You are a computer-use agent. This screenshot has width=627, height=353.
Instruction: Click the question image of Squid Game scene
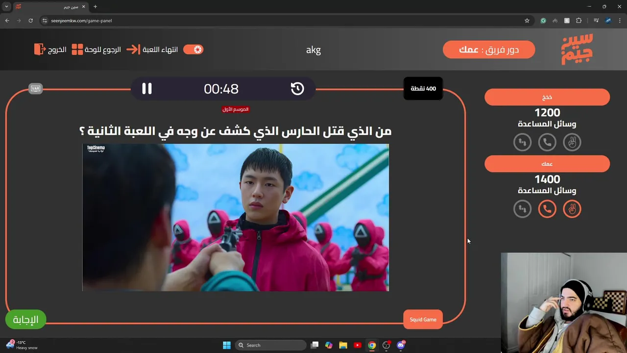(236, 217)
